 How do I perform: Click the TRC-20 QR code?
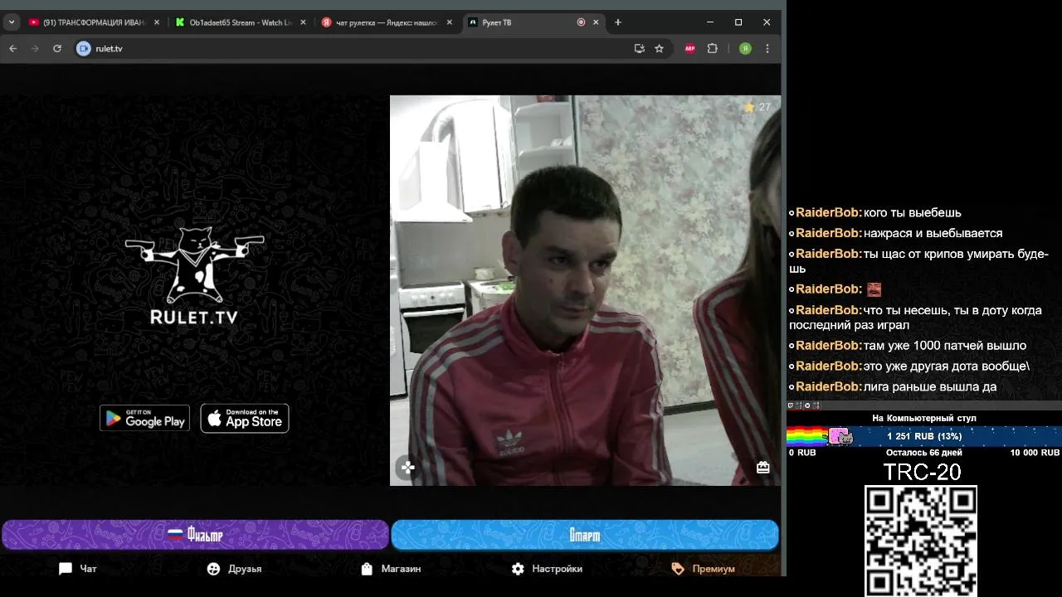pyautogui.click(x=921, y=541)
